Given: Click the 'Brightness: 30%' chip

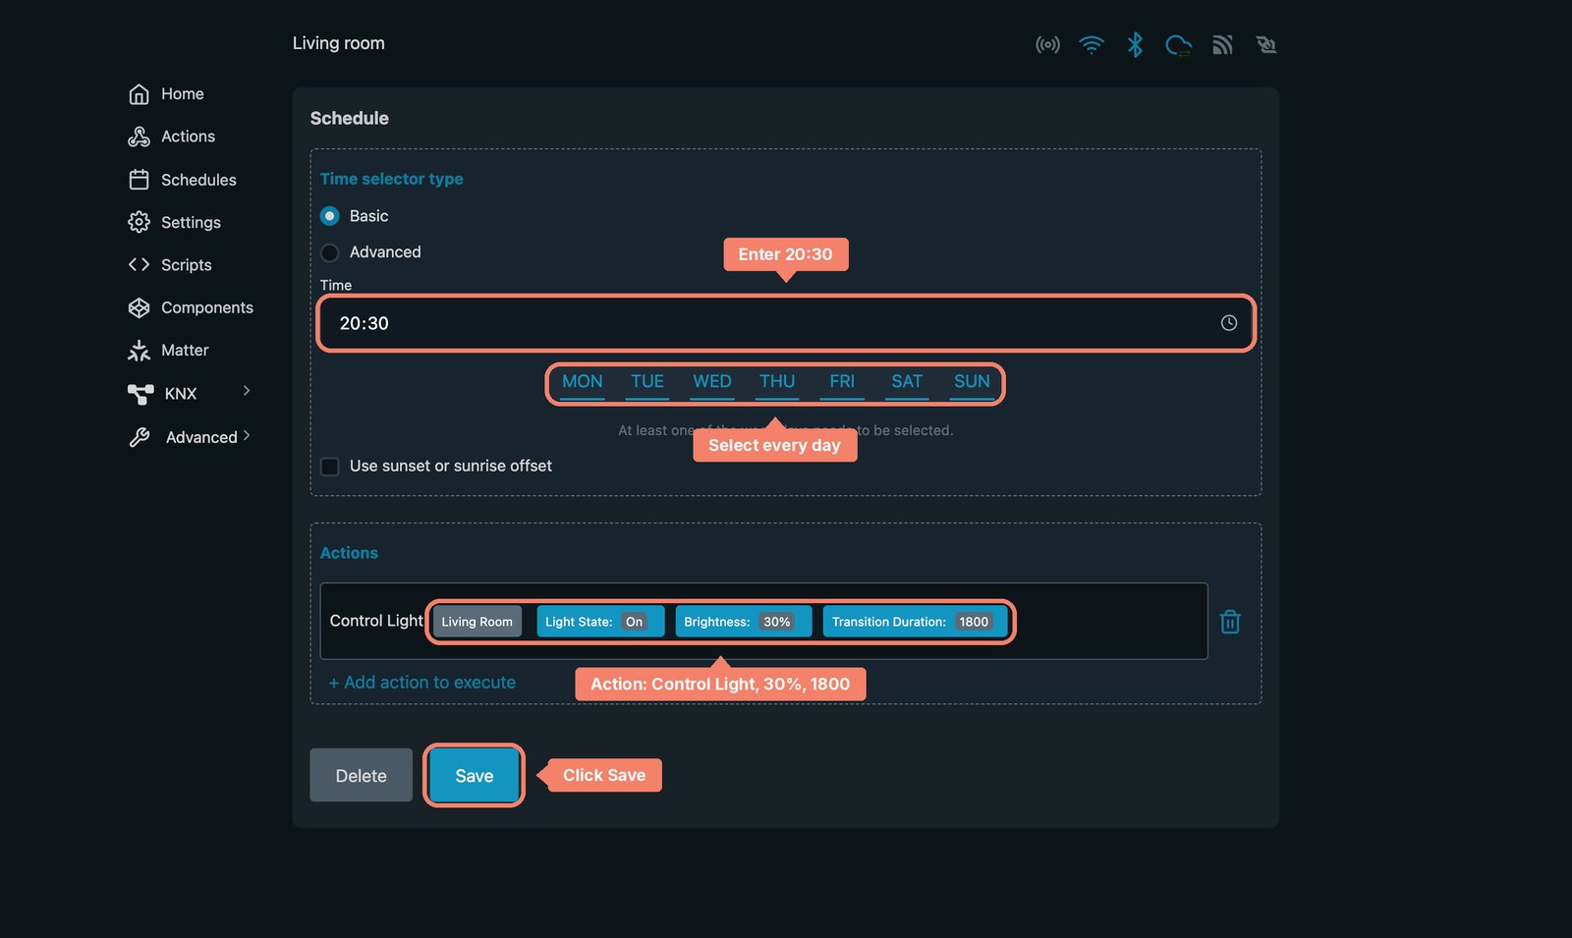Looking at the screenshot, I should coord(744,622).
